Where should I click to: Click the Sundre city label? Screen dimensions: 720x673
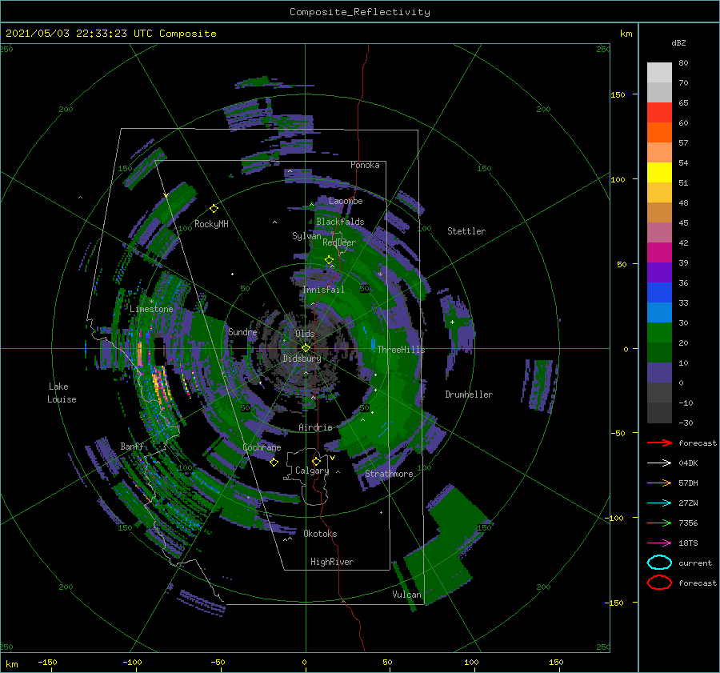point(242,331)
